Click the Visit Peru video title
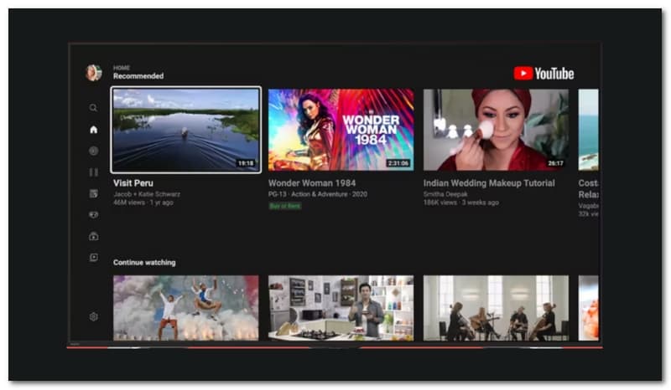Viewport: 671px width, 390px height. [133, 182]
